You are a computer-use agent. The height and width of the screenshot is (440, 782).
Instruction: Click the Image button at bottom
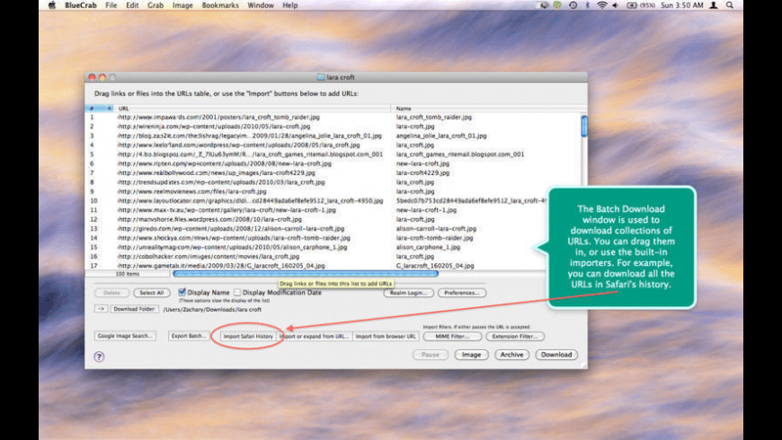click(471, 355)
